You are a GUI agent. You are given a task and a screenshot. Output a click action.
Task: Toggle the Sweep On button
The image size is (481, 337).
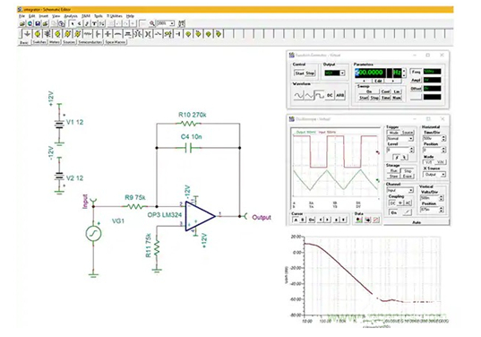click(x=369, y=91)
